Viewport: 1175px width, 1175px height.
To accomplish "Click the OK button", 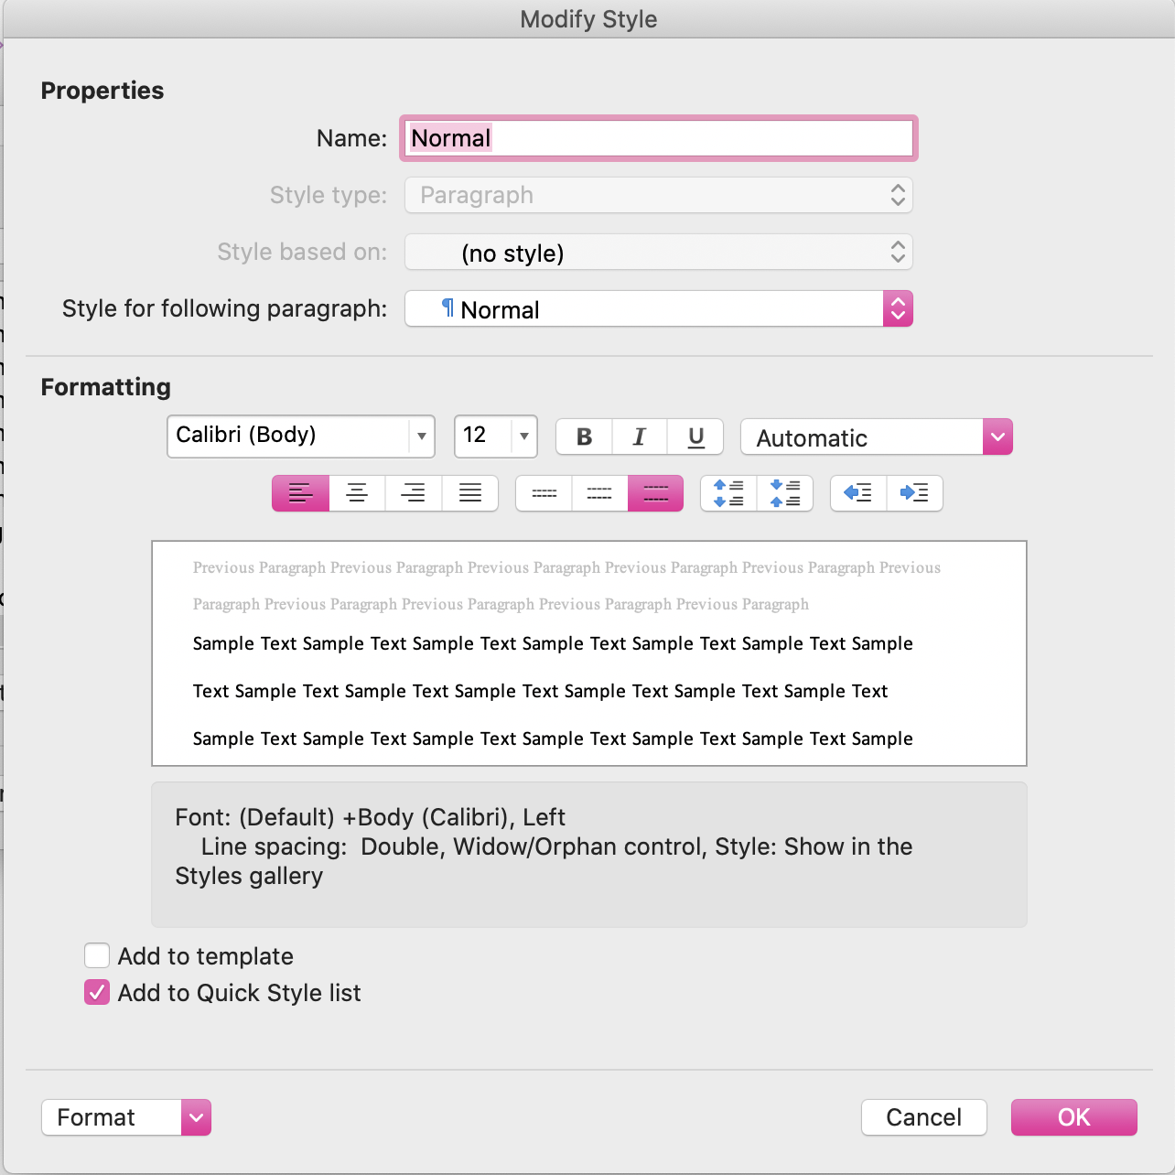I will pos(1073,1117).
